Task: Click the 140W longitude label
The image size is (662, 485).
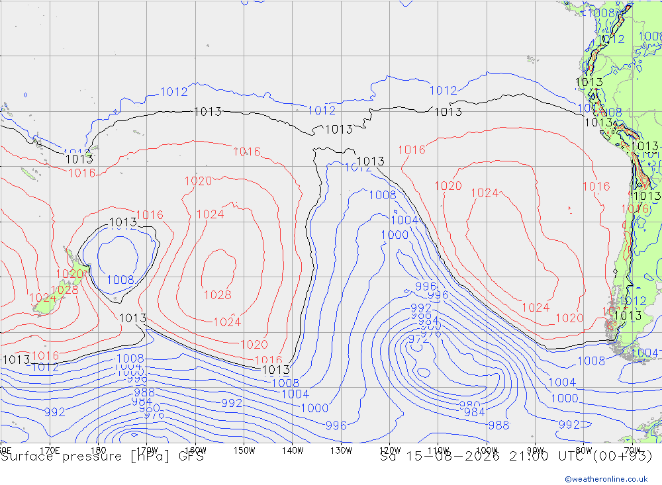Action: [x=293, y=451]
